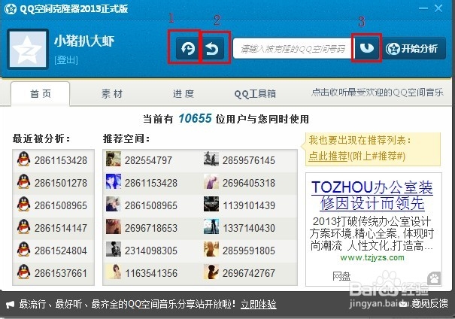The width and height of the screenshot is (455, 319).
Task: Select recently analyzed 2861153428 penguin entry
Action: tap(53, 160)
